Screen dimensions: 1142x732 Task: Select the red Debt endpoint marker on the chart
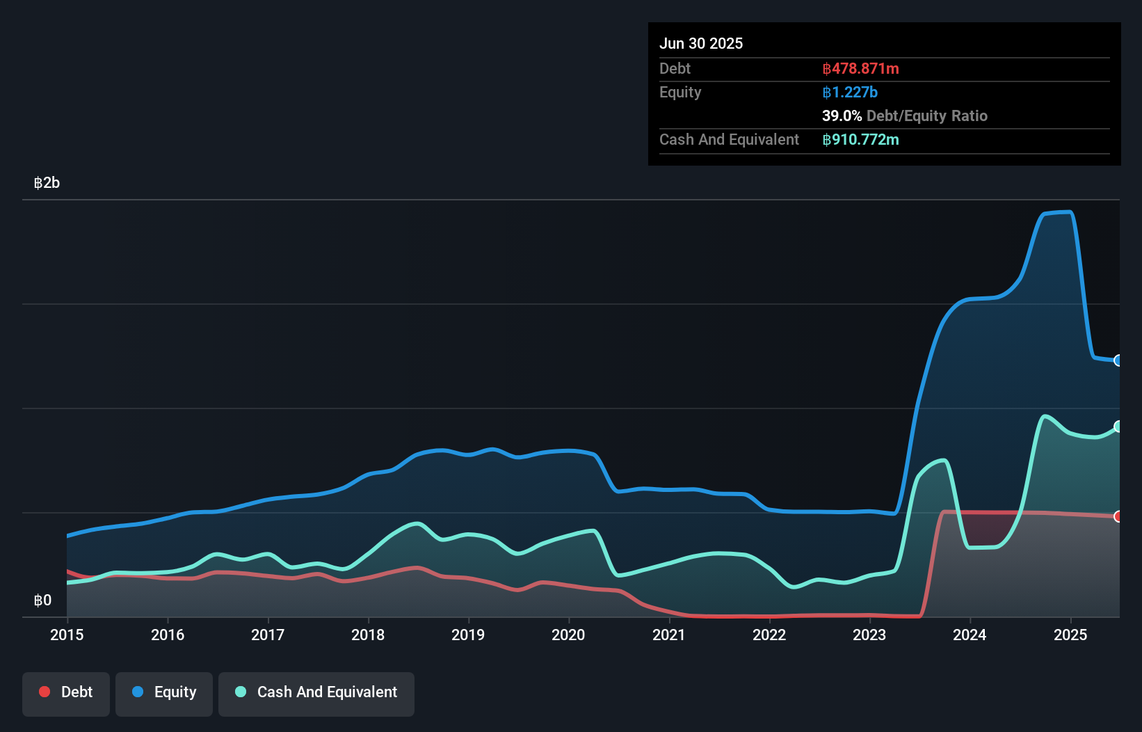point(1118,516)
